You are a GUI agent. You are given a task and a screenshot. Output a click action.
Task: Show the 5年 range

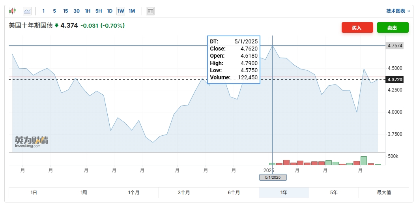[334, 193]
